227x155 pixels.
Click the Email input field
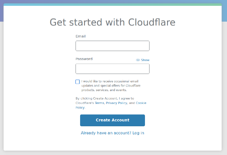coord(112,46)
